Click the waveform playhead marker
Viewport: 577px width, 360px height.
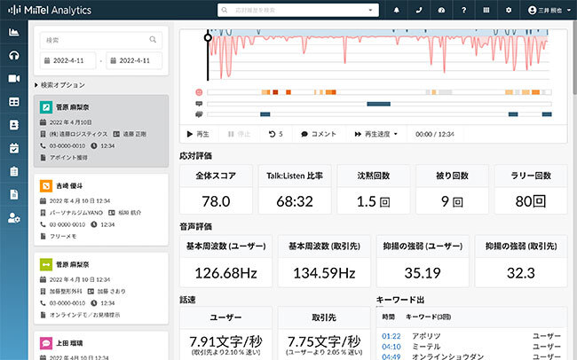click(x=208, y=37)
